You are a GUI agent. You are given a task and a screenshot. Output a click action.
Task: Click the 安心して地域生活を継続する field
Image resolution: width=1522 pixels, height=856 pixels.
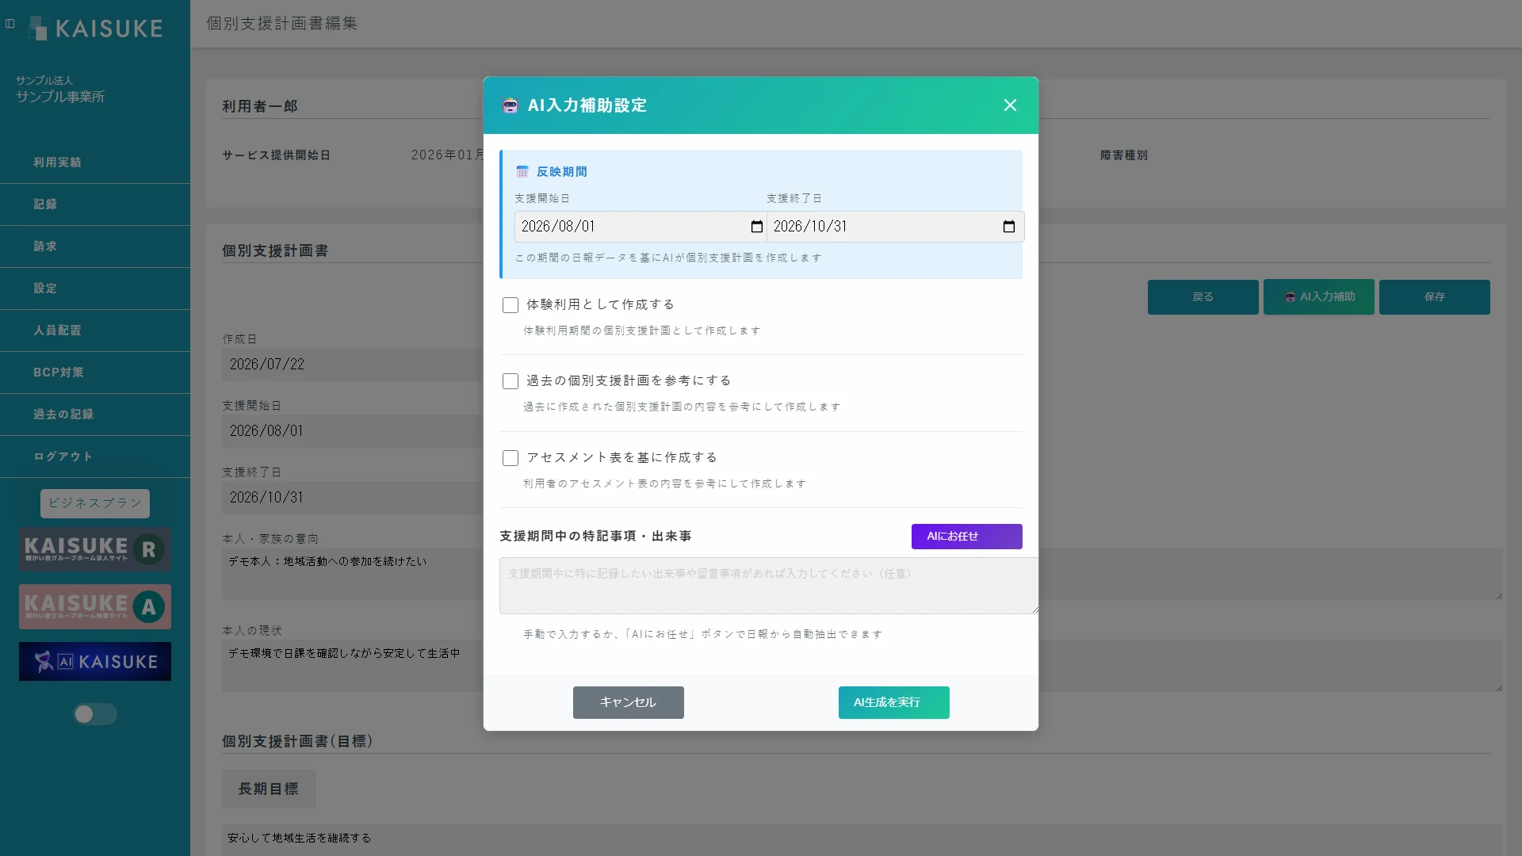862,839
